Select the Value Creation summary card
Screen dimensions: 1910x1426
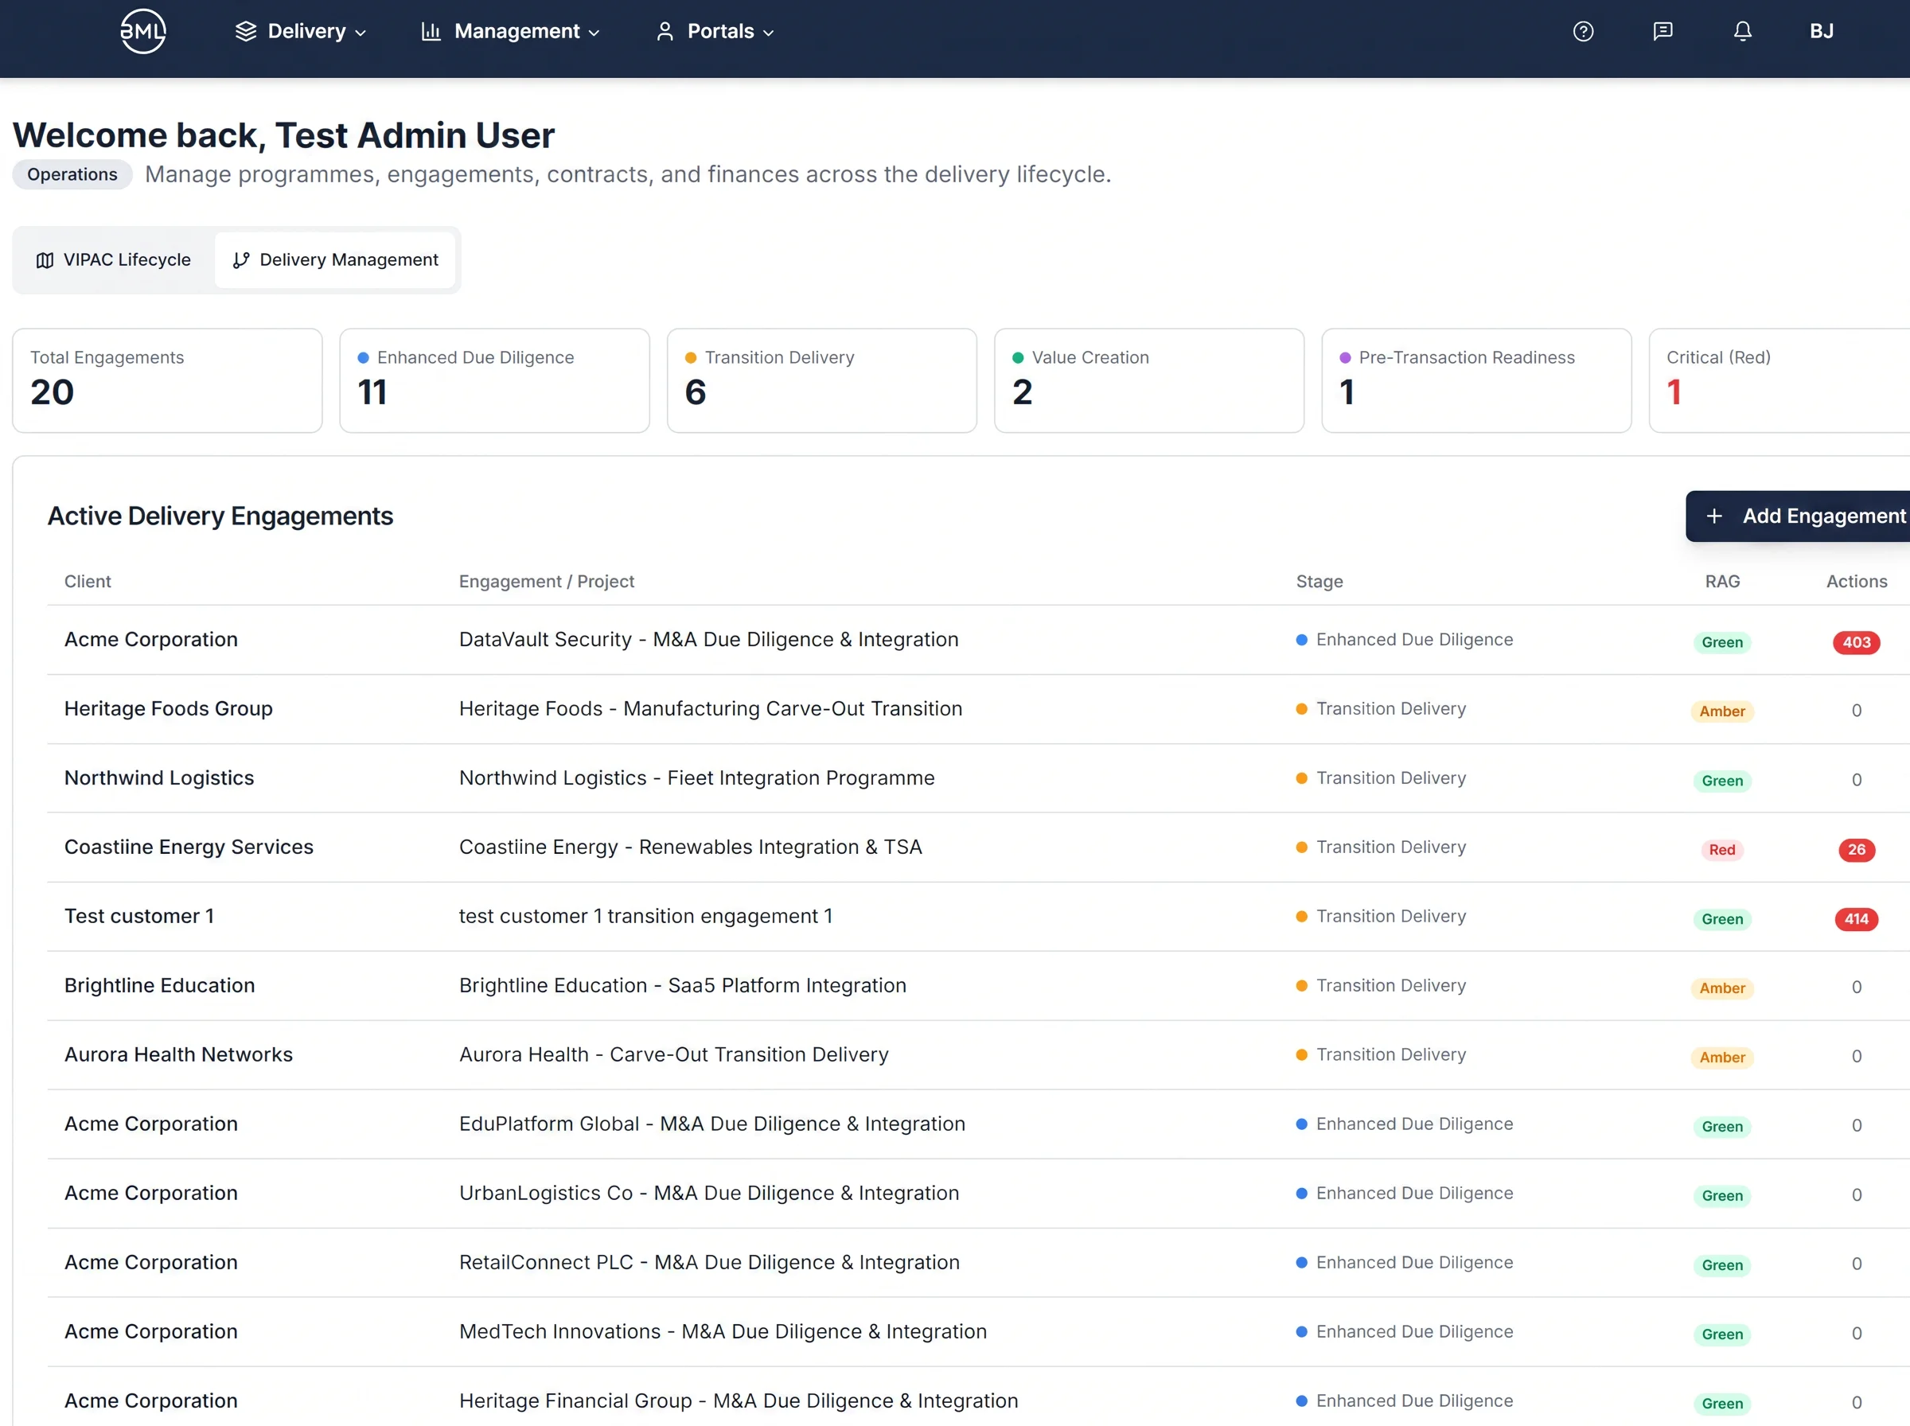click(x=1148, y=380)
